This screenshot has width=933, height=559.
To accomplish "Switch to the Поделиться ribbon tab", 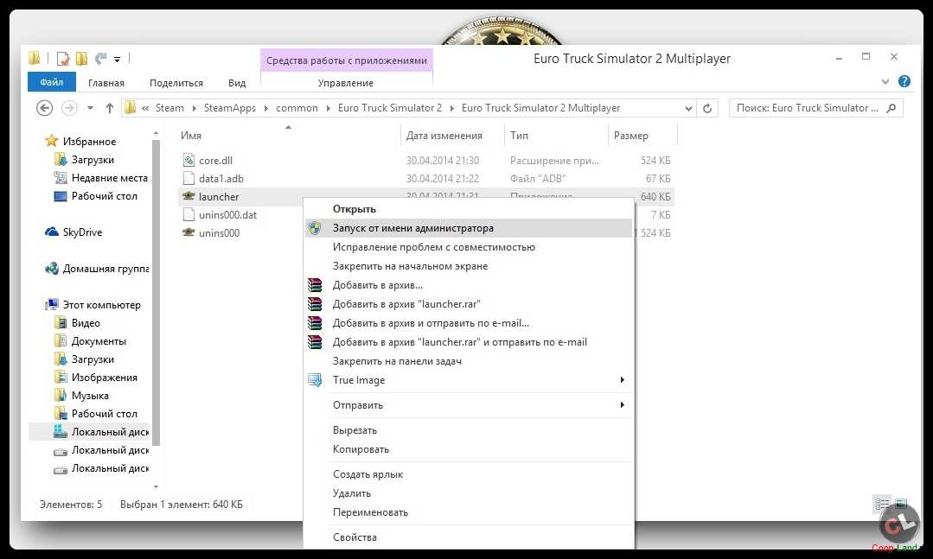I will [x=176, y=83].
